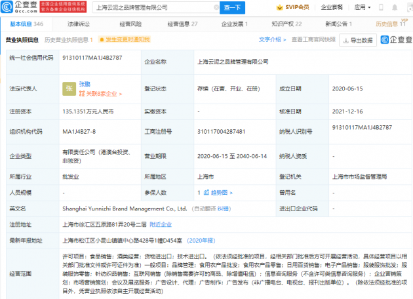Select registered address 上海市徐汇区五原路81弄20号二层
The image size is (413, 299).
click(104, 224)
